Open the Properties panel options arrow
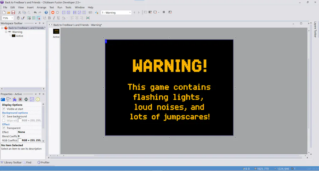Image resolution: width=319 pixels, height=171 pixels. 36,94
